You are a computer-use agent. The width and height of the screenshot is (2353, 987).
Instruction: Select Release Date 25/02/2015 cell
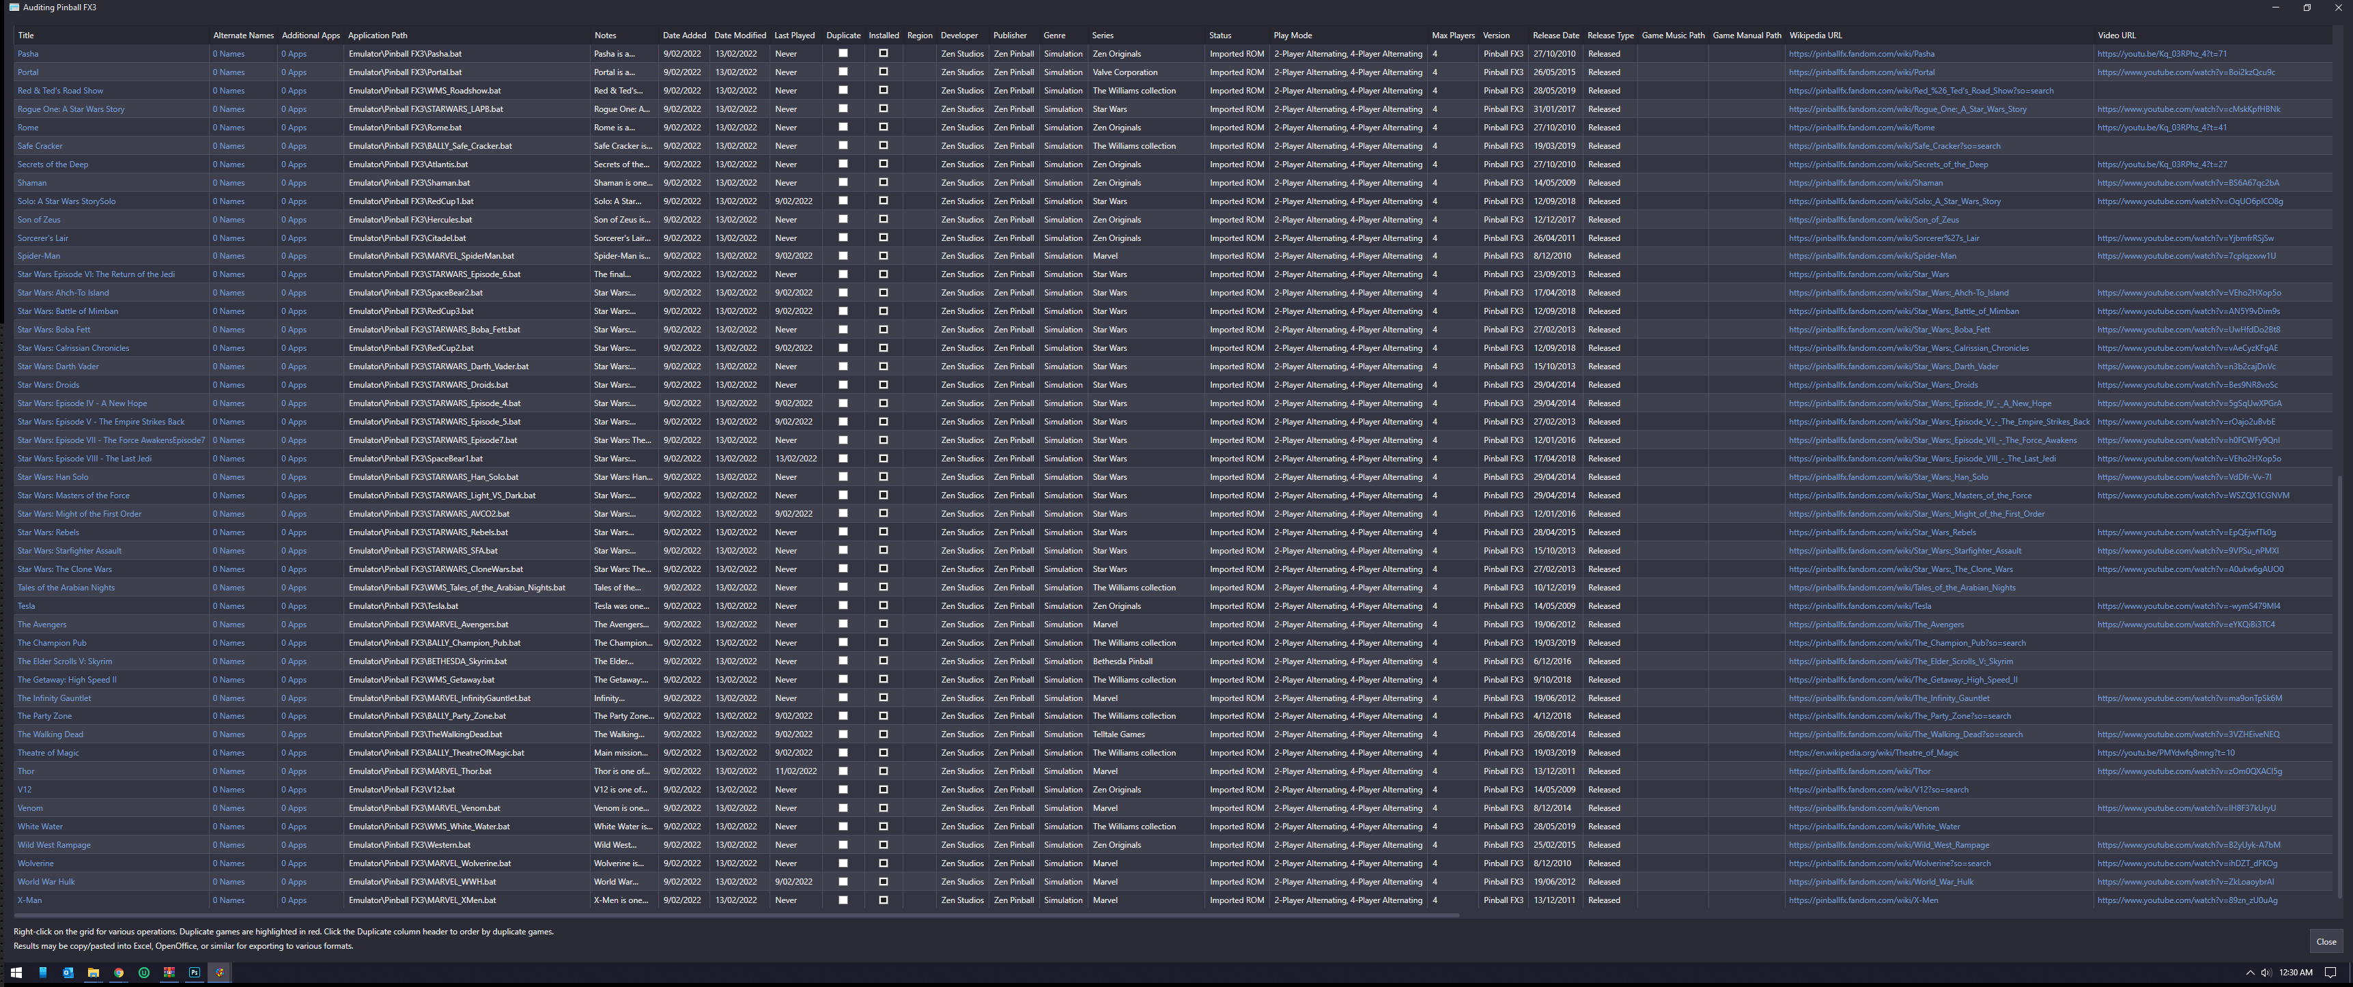click(x=1556, y=844)
